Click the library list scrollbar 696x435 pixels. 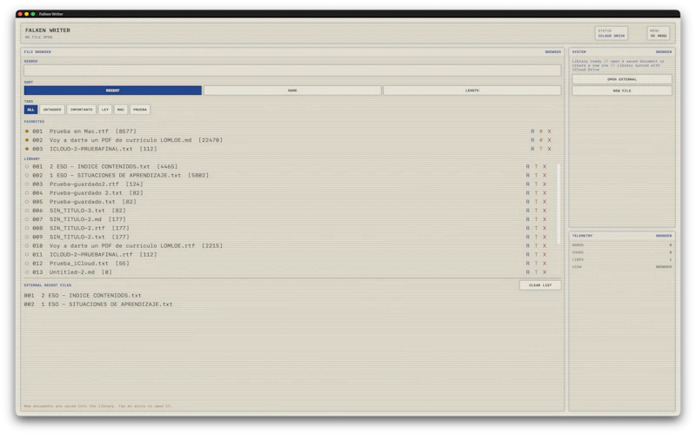(x=559, y=204)
